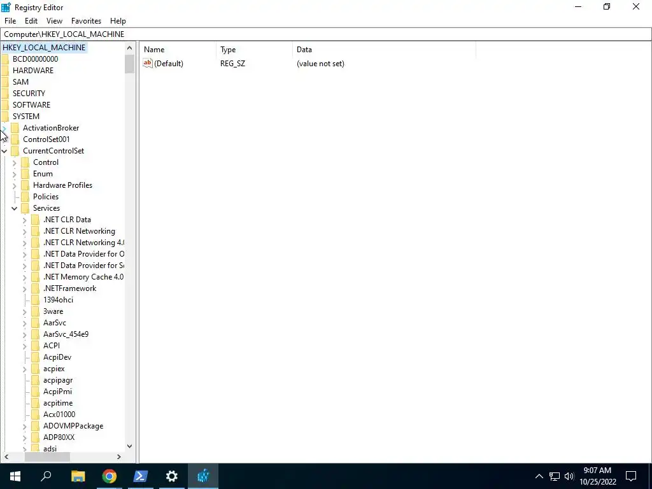Select the .NET CLR Networking key

tap(79, 231)
